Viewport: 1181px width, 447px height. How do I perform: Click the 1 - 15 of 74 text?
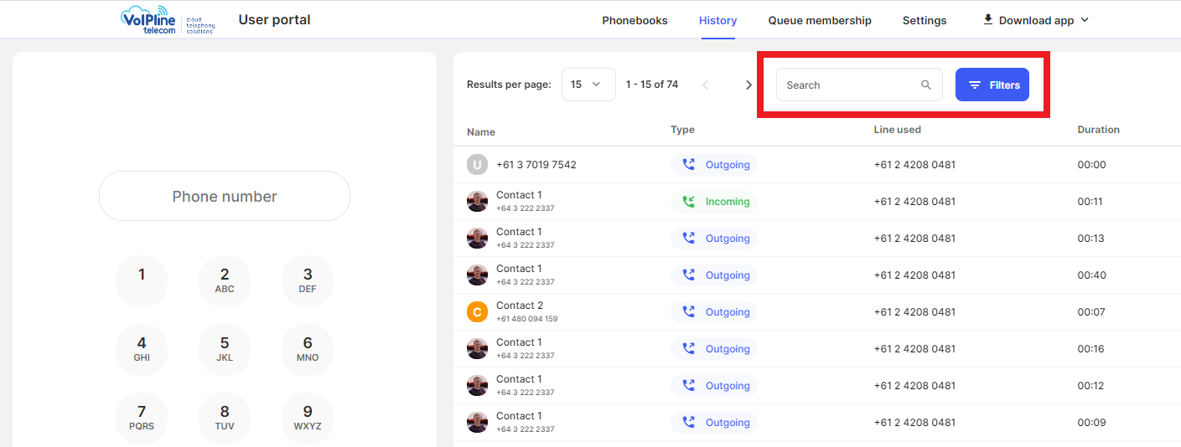coord(652,85)
